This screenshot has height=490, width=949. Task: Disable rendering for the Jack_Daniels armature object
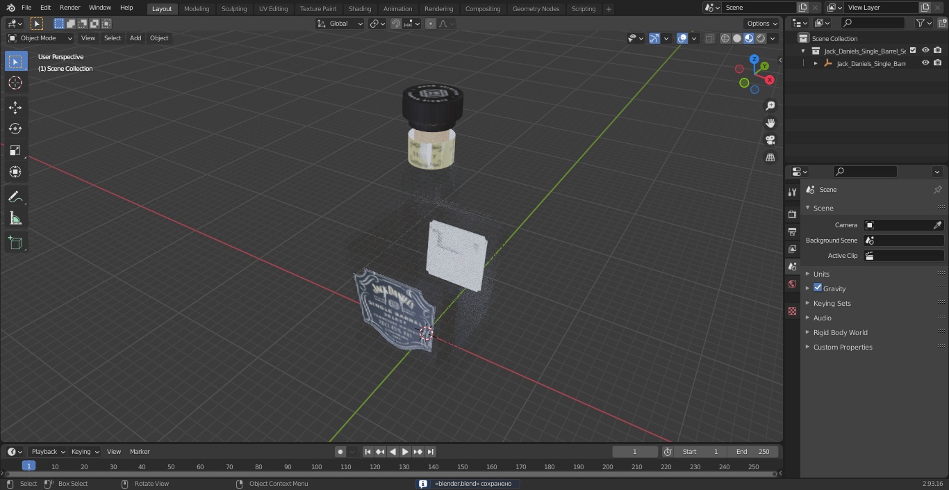click(x=938, y=63)
